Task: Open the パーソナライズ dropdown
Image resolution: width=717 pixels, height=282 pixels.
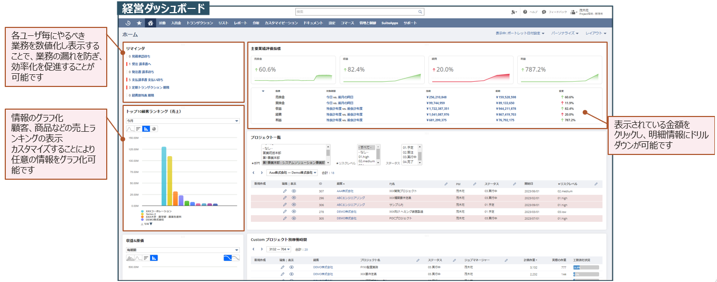Action: point(565,33)
